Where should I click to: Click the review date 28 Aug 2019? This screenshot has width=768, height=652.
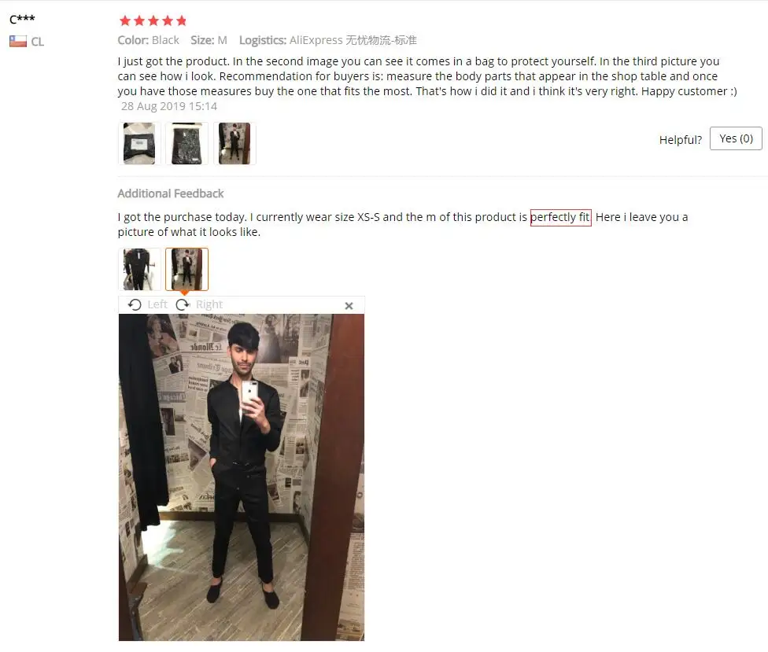tap(169, 106)
